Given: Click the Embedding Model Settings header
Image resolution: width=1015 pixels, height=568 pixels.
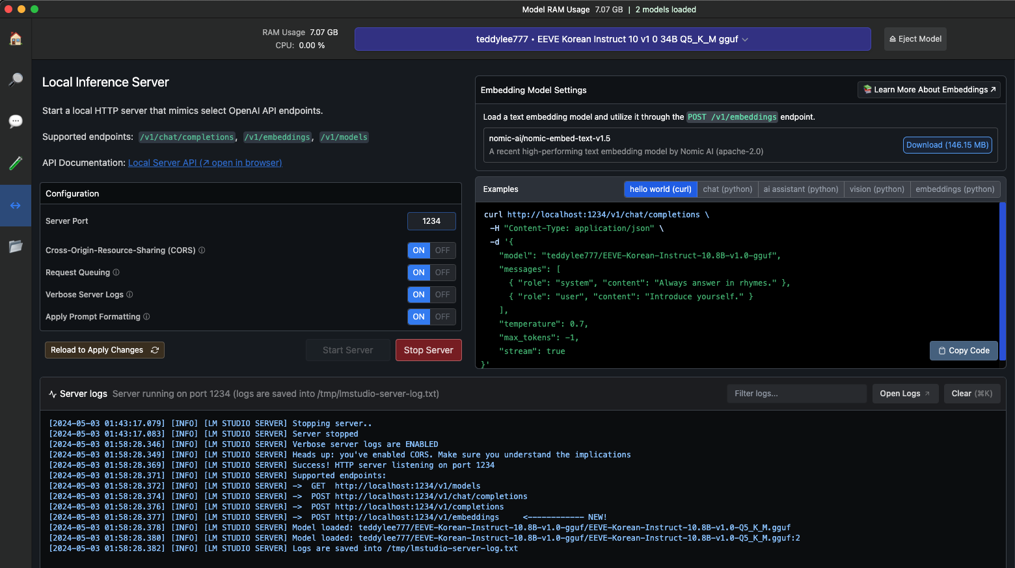Looking at the screenshot, I should pos(534,90).
